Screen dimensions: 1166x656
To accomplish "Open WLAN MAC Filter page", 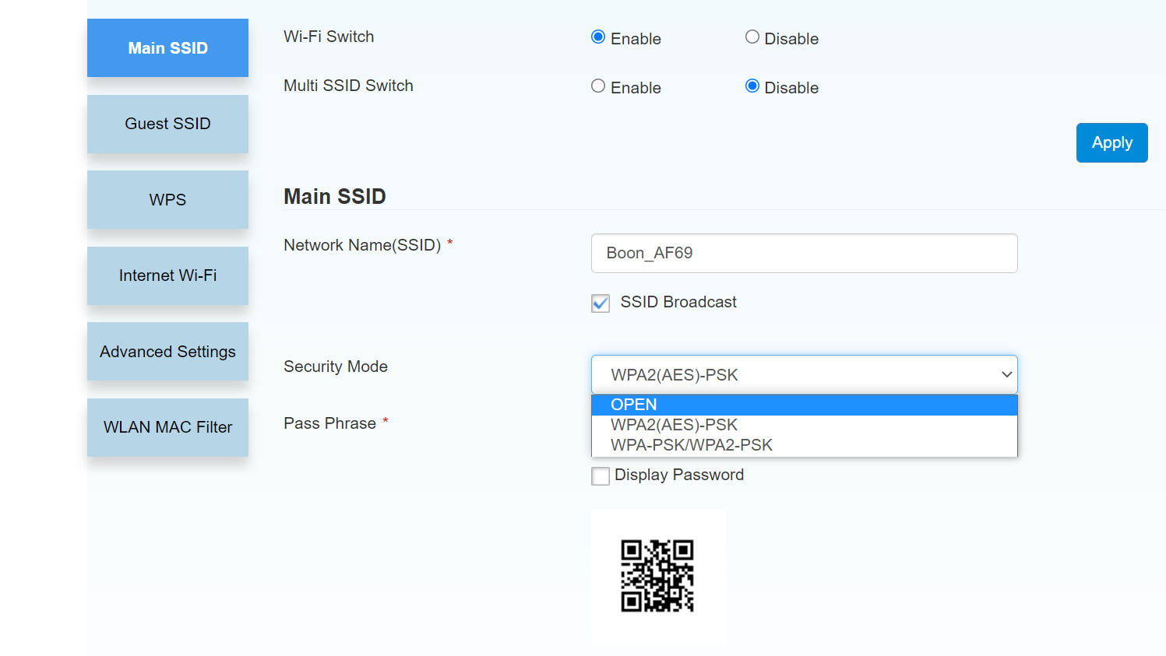I will 167,427.
